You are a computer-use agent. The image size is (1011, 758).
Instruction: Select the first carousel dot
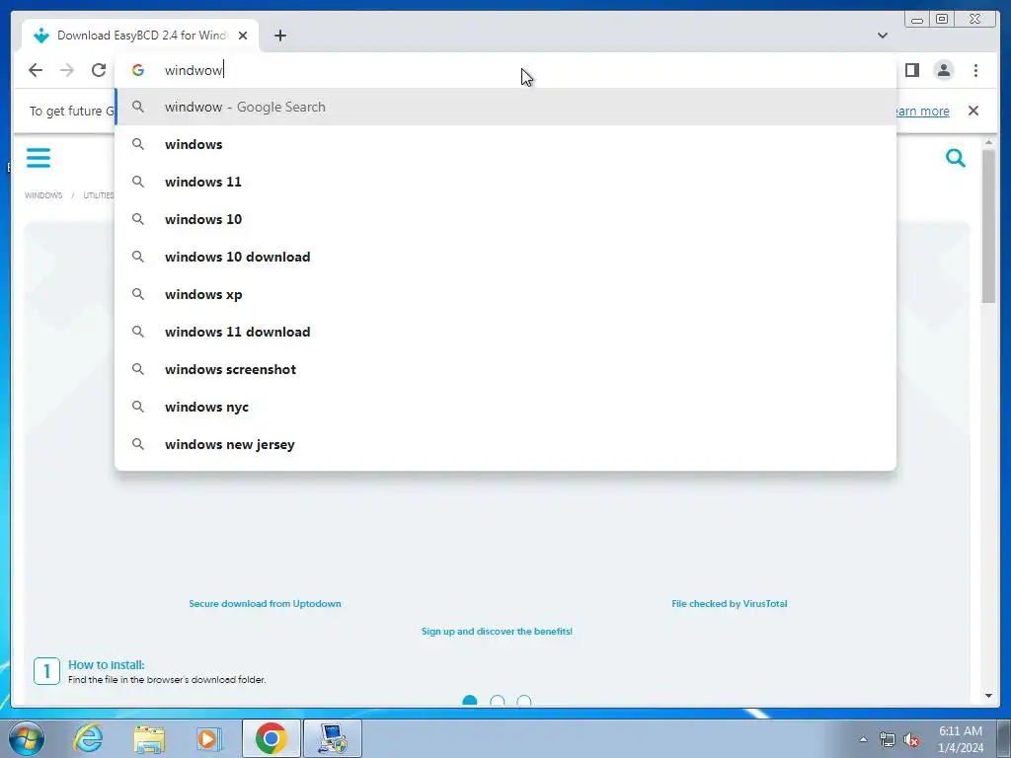tap(470, 702)
